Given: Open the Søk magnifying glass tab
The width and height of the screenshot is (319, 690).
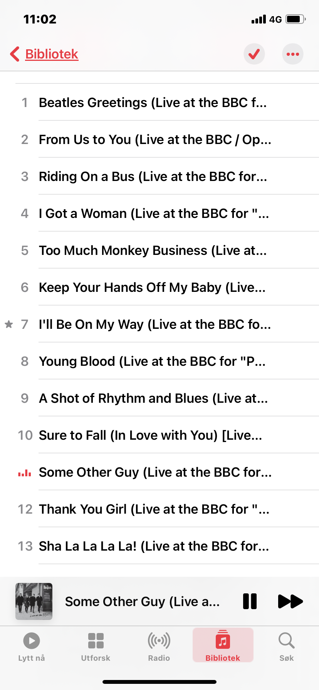Looking at the screenshot, I should point(287,647).
